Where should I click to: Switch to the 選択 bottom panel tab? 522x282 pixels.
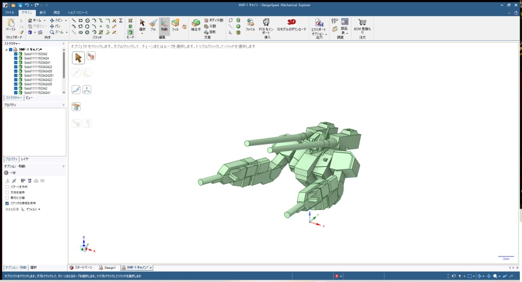click(x=33, y=267)
